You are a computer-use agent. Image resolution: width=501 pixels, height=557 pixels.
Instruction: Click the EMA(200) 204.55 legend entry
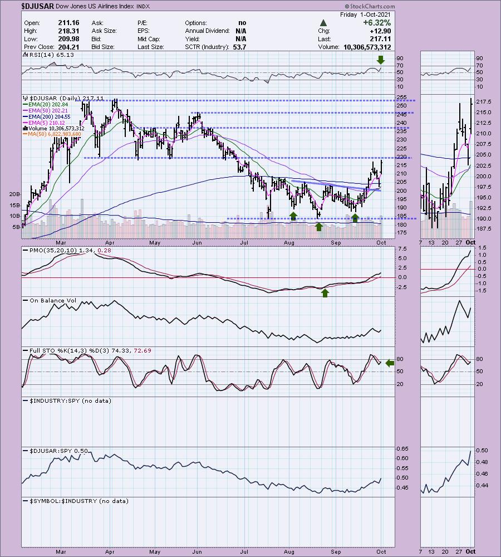tap(50, 117)
